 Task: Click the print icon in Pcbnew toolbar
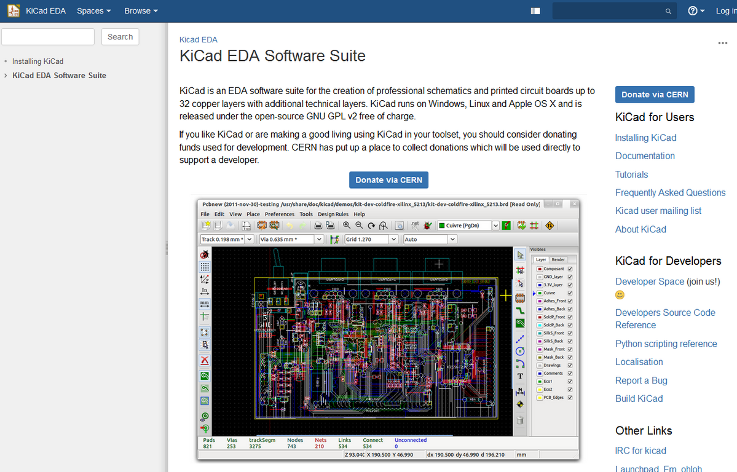click(318, 226)
